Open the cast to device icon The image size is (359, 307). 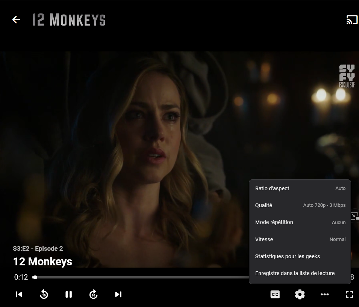(x=351, y=20)
